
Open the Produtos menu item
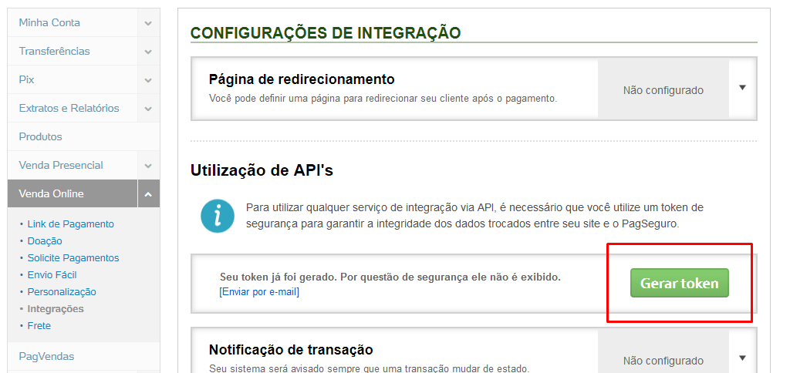tap(40, 137)
